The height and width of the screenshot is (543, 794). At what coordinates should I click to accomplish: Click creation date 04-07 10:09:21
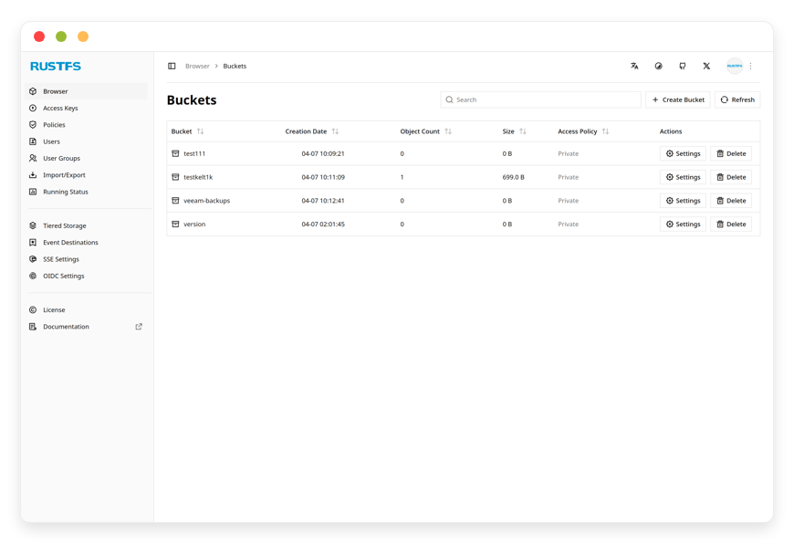point(323,153)
